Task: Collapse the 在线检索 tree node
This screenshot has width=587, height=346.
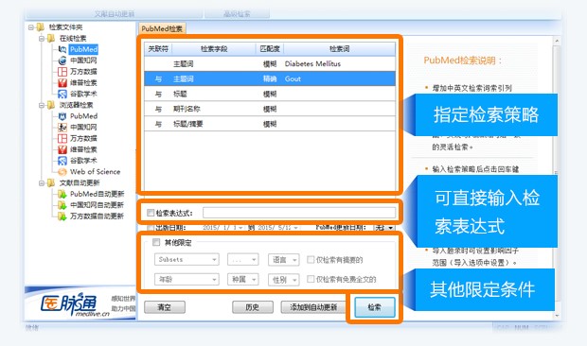Action: (x=42, y=39)
